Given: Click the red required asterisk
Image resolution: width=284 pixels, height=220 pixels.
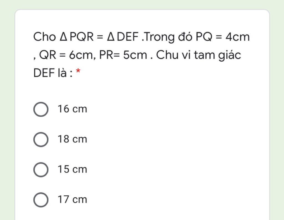Looking at the screenshot, I should 78,72.
